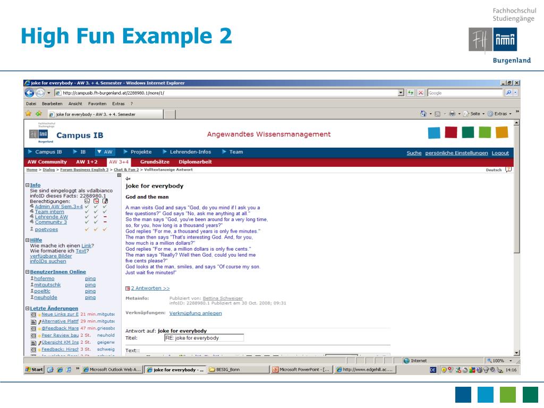Click Forum Business English 3 breadcrumb
The height and width of the screenshot is (408, 544).
[x=84, y=169]
